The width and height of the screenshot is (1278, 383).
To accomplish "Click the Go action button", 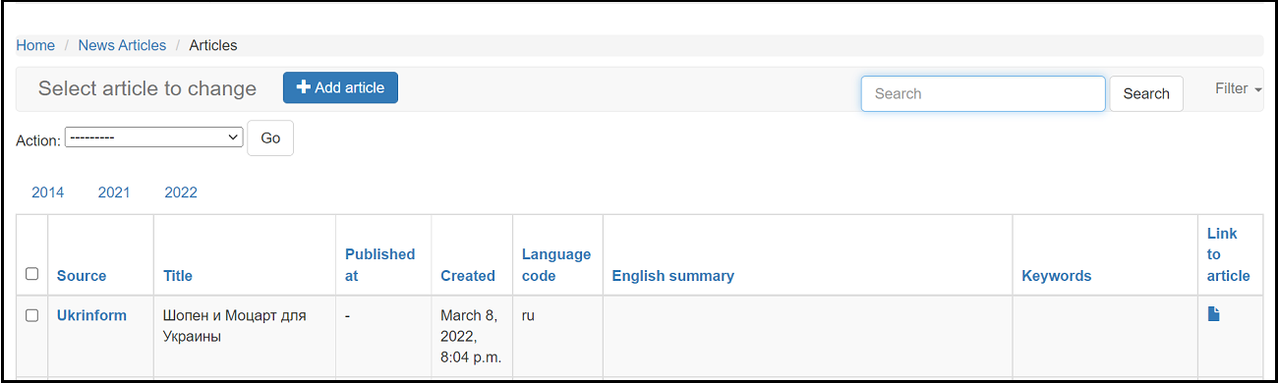I will [270, 137].
